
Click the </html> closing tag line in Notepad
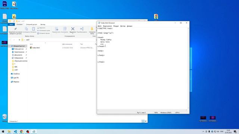tap(101, 62)
